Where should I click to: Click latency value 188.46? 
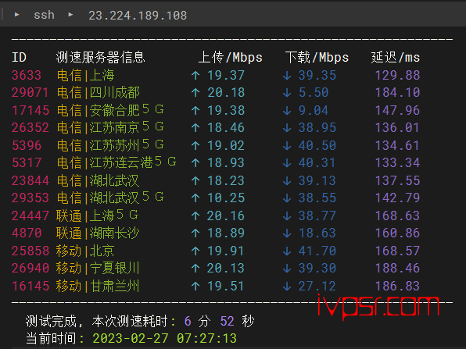pos(398,268)
